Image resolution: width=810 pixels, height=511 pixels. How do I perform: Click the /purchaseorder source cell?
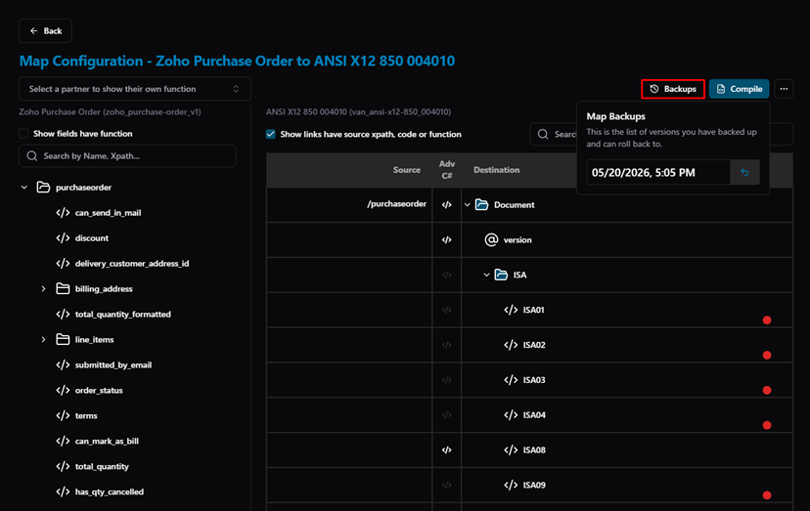pos(349,204)
